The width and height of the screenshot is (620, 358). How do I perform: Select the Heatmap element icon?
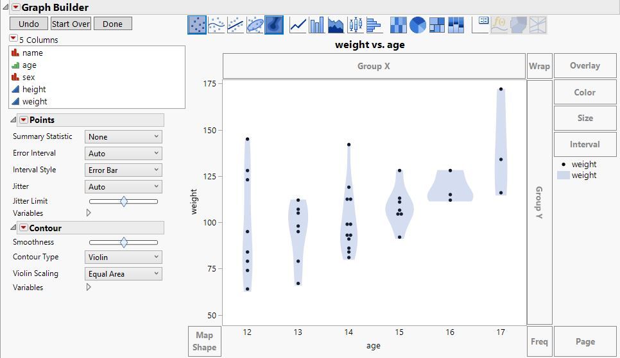point(398,25)
